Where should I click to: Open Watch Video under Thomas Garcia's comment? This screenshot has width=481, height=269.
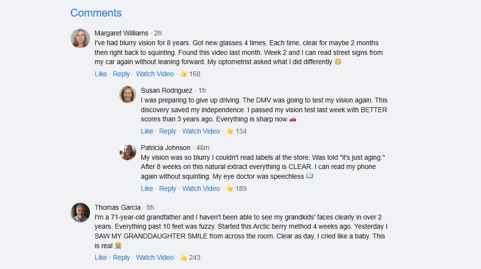point(155,257)
